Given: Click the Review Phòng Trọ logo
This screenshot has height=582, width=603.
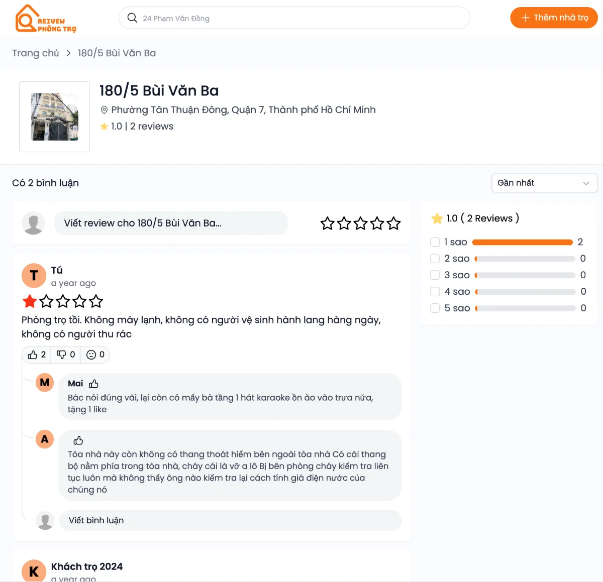Looking at the screenshot, I should pyautogui.click(x=45, y=18).
